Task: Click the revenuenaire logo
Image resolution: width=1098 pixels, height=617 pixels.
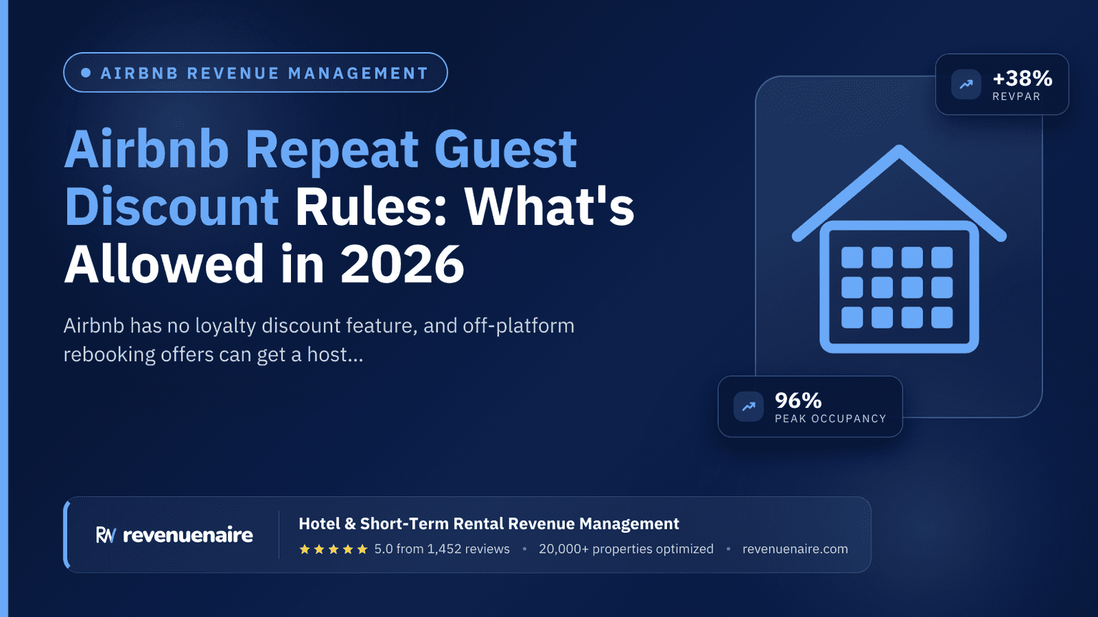Action: (x=174, y=535)
